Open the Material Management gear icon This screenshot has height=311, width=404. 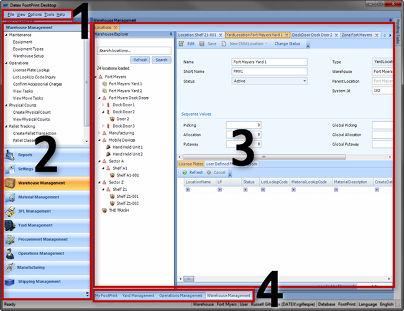(10, 197)
